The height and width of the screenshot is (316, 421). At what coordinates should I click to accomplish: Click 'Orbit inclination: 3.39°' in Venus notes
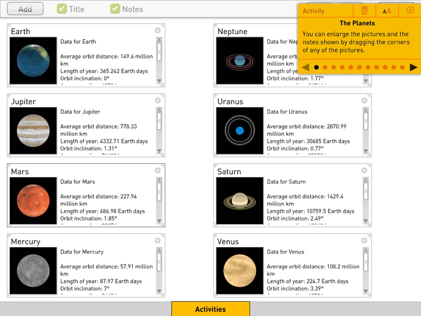295,289
